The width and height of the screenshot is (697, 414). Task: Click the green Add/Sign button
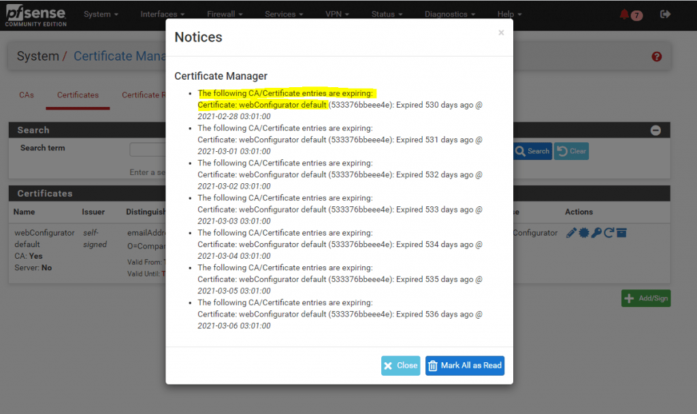pos(646,298)
